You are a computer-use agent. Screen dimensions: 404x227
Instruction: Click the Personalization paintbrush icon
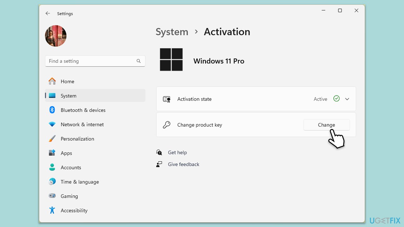pyautogui.click(x=52, y=139)
